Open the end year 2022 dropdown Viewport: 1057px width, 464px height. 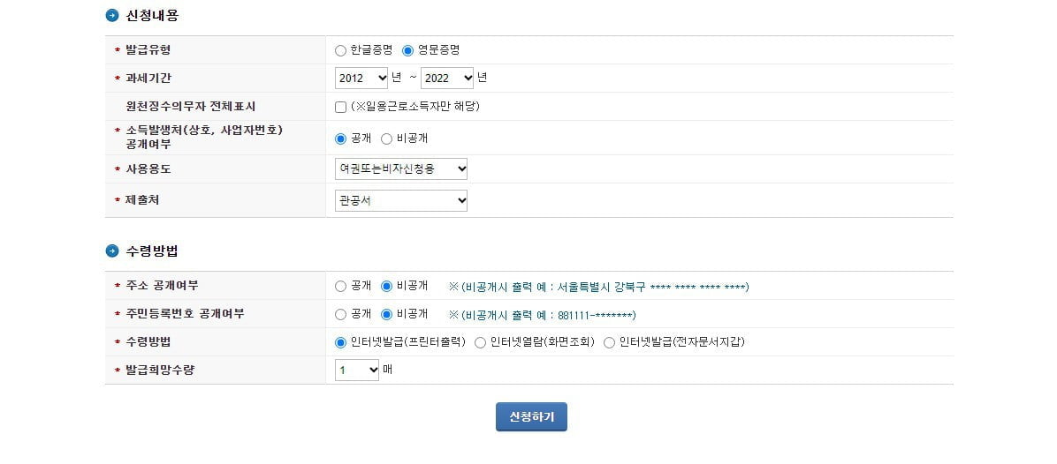pos(447,78)
